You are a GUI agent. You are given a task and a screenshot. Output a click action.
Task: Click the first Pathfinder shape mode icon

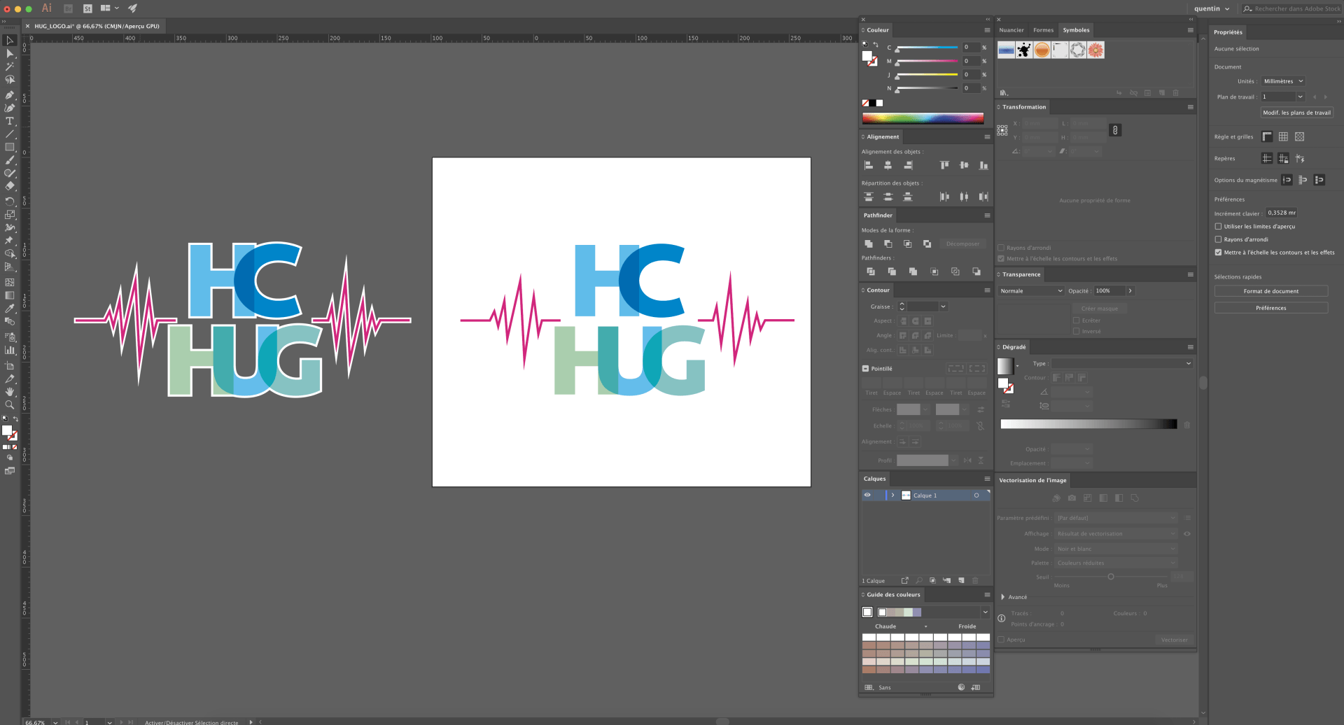click(x=869, y=244)
